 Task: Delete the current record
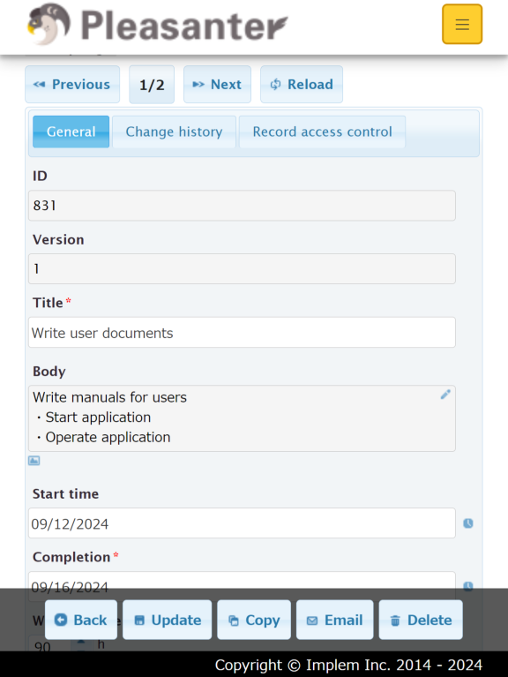coord(421,620)
